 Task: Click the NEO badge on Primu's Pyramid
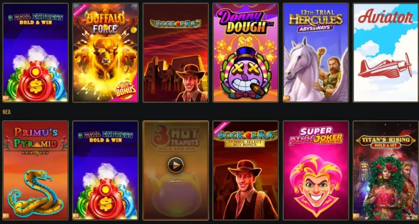pos(6,215)
